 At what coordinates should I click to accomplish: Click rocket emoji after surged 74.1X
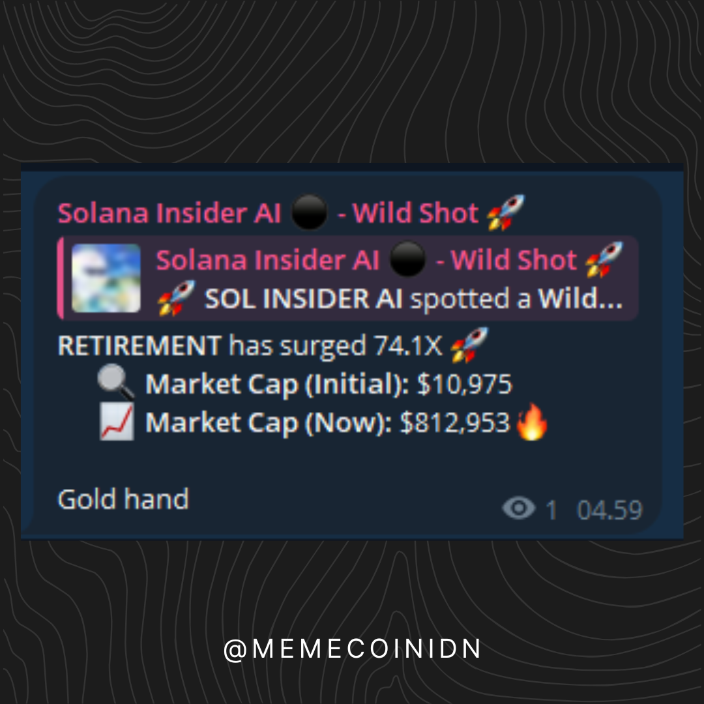tap(469, 345)
